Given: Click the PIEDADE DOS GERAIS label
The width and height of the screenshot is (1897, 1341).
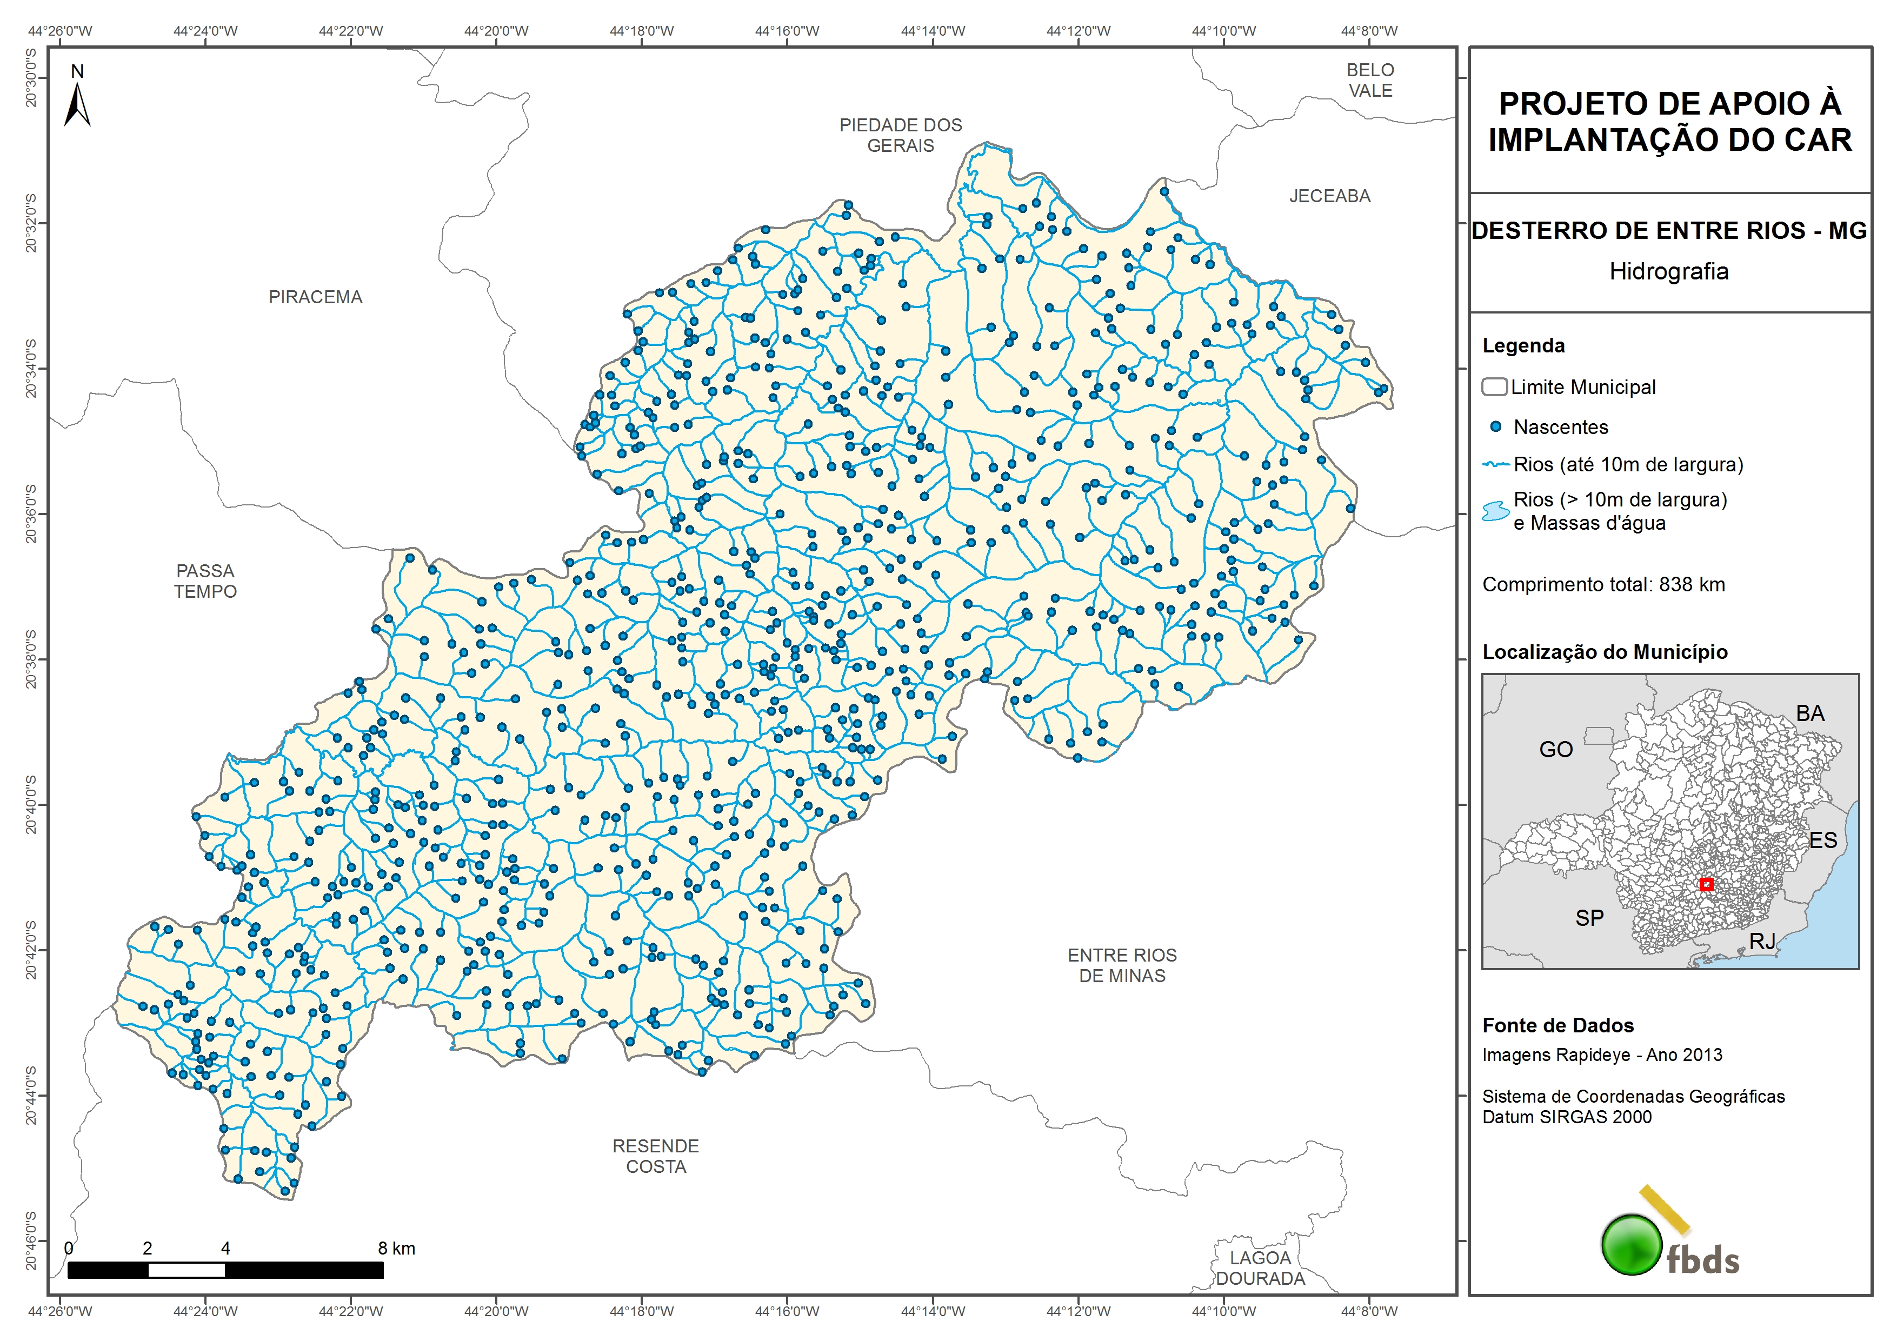Looking at the screenshot, I should [901, 135].
